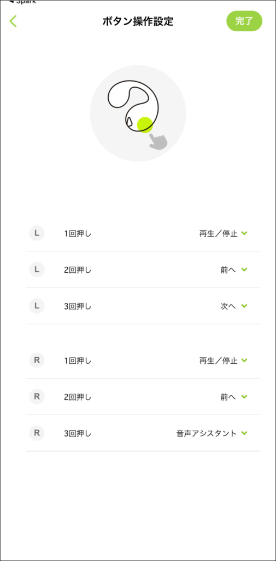
Task: Tap the green back arrow icon
Action: click(13, 21)
